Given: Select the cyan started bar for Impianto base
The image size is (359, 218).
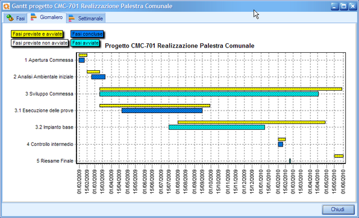Looking at the screenshot, I should point(217,127).
